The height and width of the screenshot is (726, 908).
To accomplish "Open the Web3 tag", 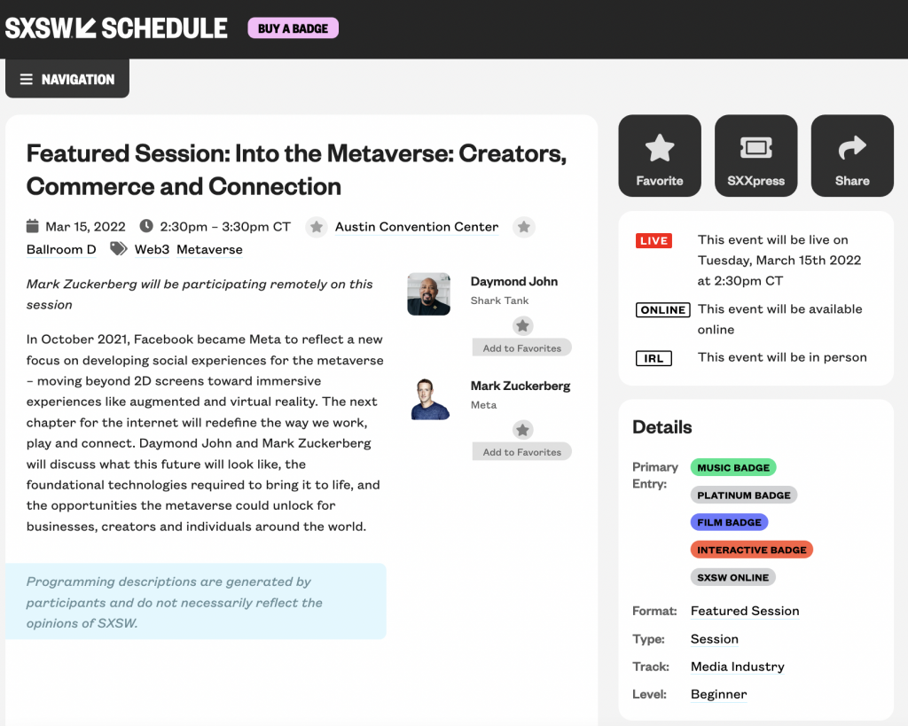I will click(152, 249).
